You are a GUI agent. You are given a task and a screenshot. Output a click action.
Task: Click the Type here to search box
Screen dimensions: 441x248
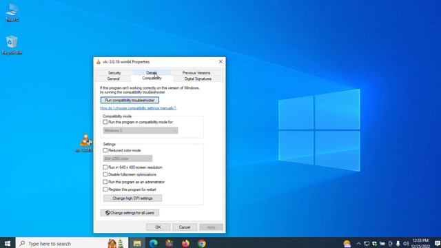tap(72, 243)
